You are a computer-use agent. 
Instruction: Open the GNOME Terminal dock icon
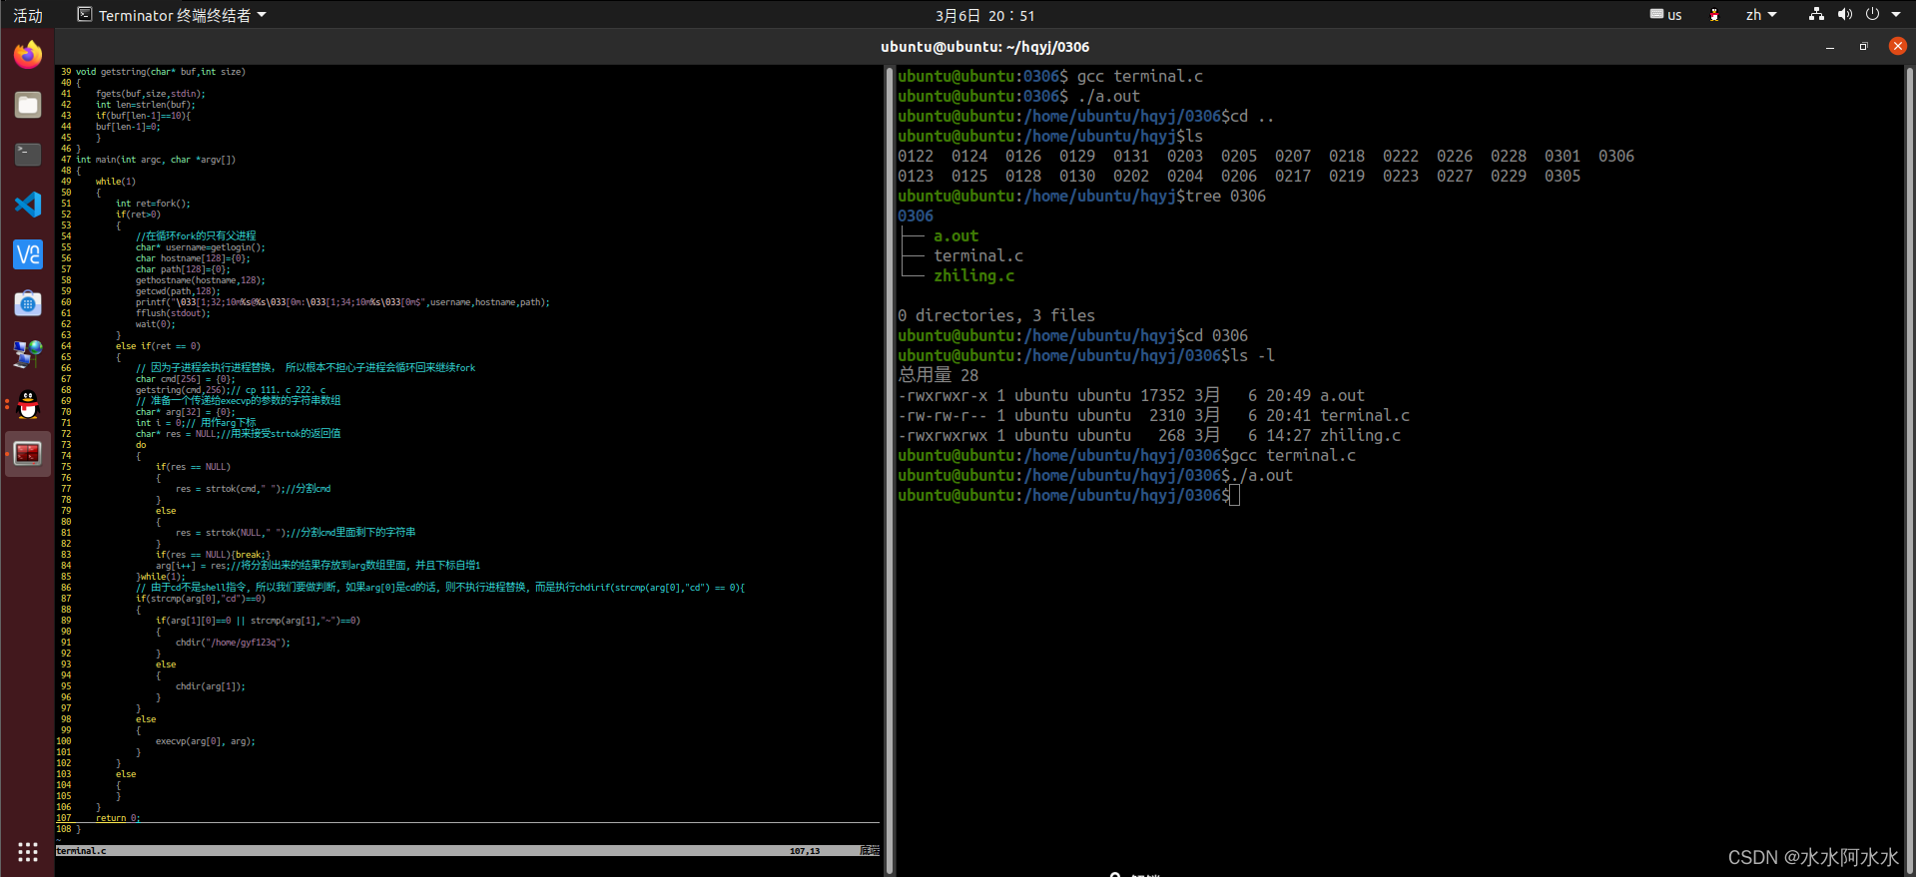pos(28,155)
